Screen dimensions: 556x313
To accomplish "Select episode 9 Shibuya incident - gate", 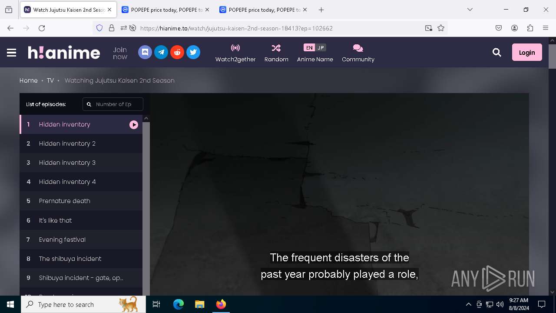I will 81,278.
